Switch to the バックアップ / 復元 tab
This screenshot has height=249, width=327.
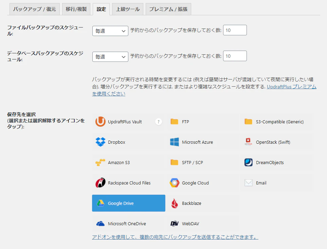point(35,9)
